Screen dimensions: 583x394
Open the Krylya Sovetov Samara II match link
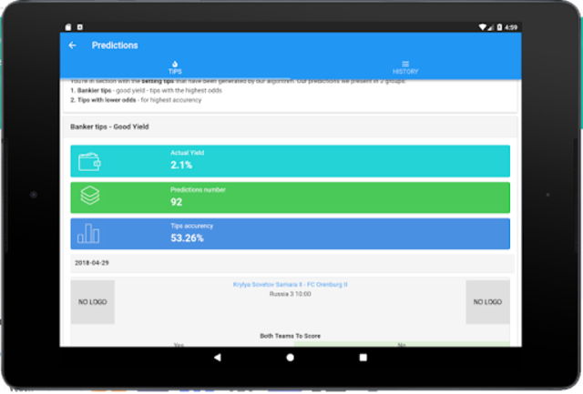point(290,285)
